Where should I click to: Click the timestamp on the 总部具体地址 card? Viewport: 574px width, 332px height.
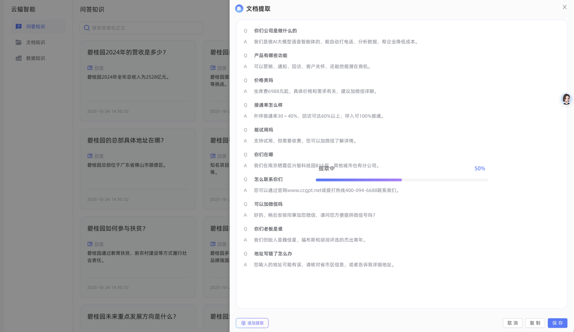coord(108,199)
